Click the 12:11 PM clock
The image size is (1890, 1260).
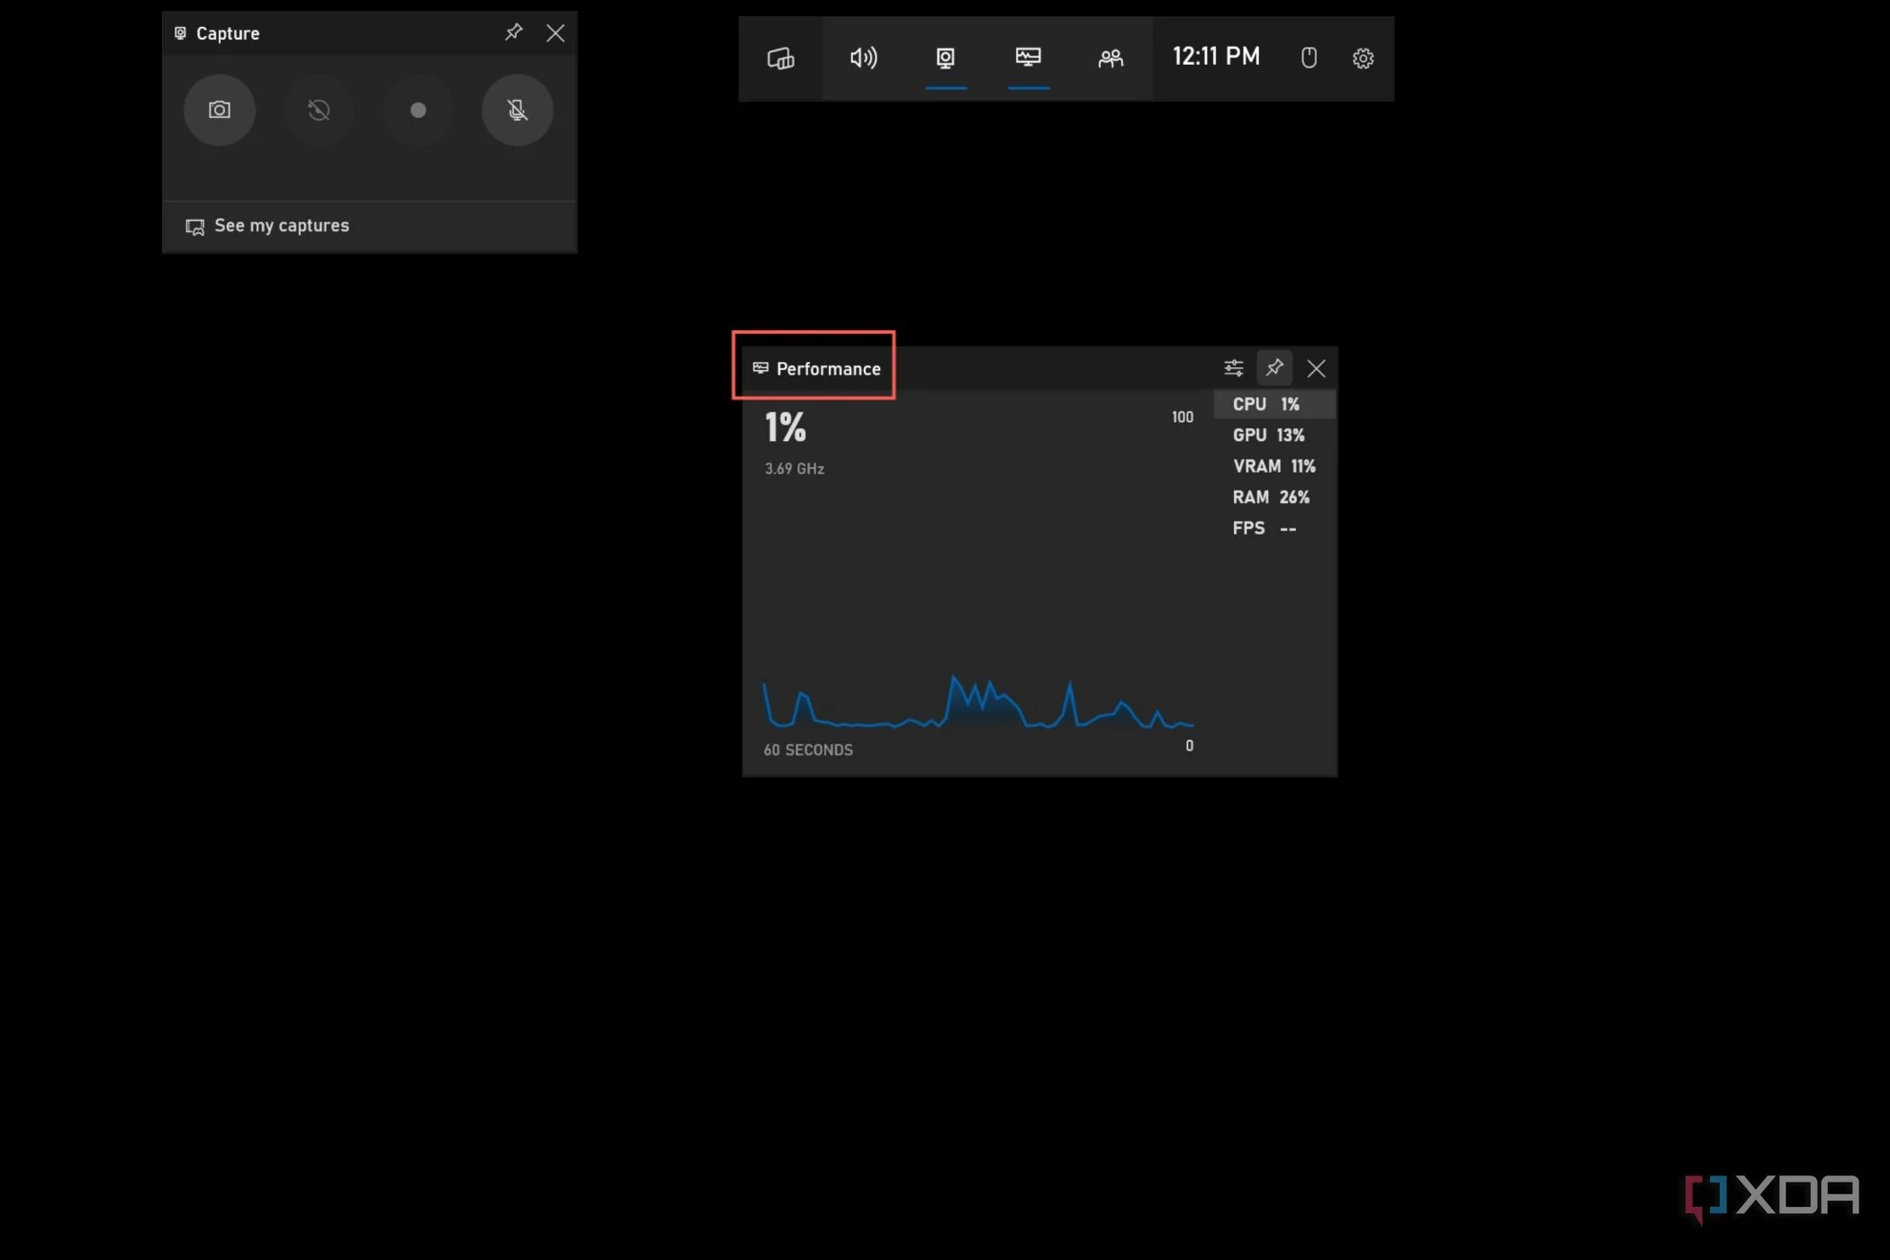(1216, 57)
